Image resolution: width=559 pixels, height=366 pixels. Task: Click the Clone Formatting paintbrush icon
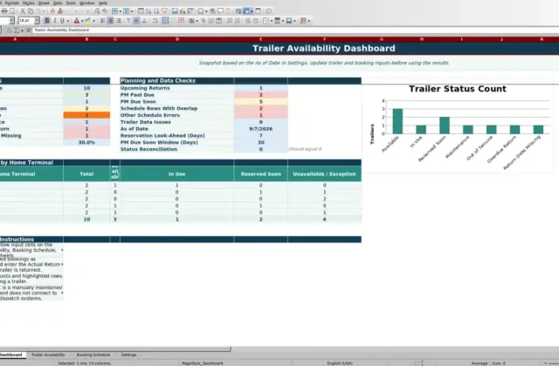(52, 11)
